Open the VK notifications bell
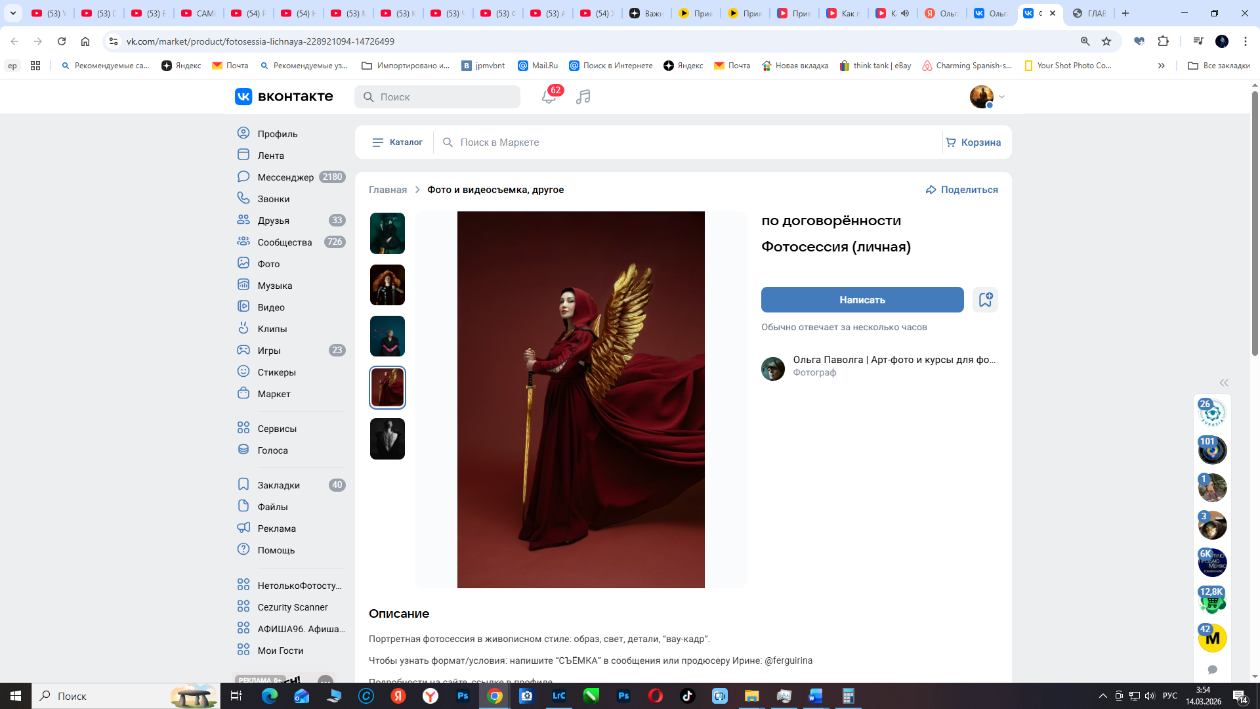This screenshot has height=709, width=1260. coord(549,97)
